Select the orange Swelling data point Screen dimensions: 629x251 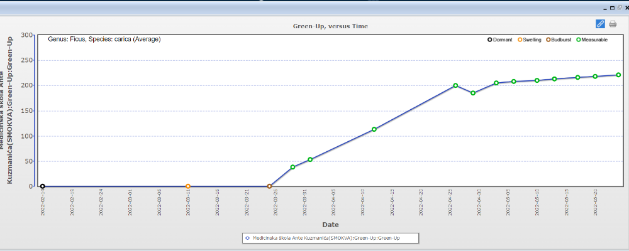click(188, 186)
